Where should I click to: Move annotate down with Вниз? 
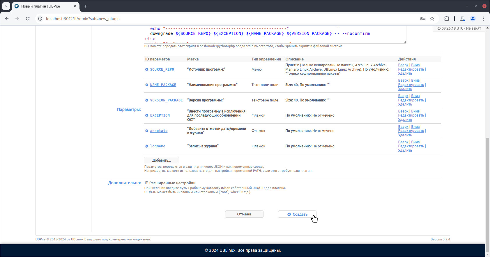click(x=415, y=127)
